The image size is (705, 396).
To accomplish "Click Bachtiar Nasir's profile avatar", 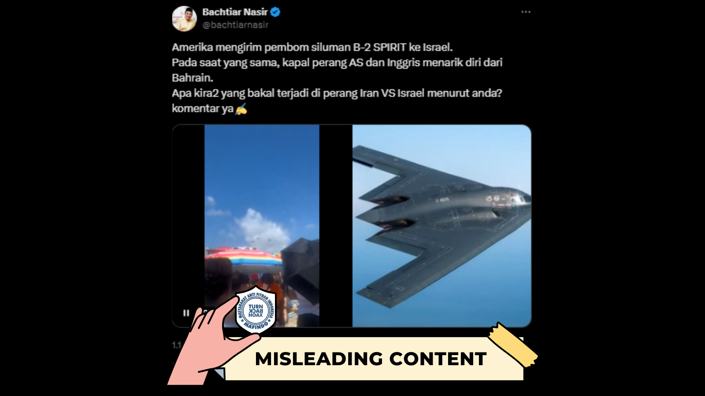I will pyautogui.click(x=184, y=18).
